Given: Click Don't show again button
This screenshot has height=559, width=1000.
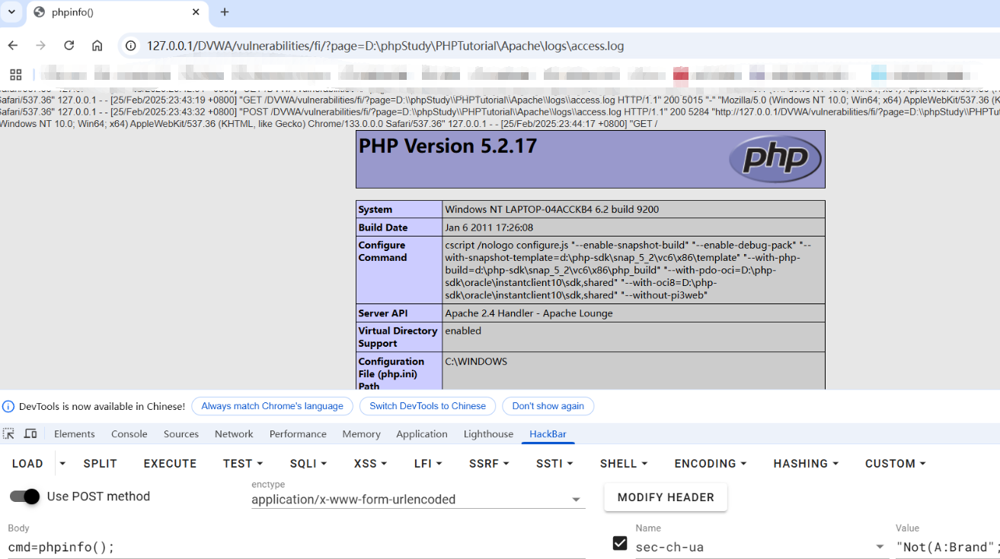Looking at the screenshot, I should pos(548,406).
